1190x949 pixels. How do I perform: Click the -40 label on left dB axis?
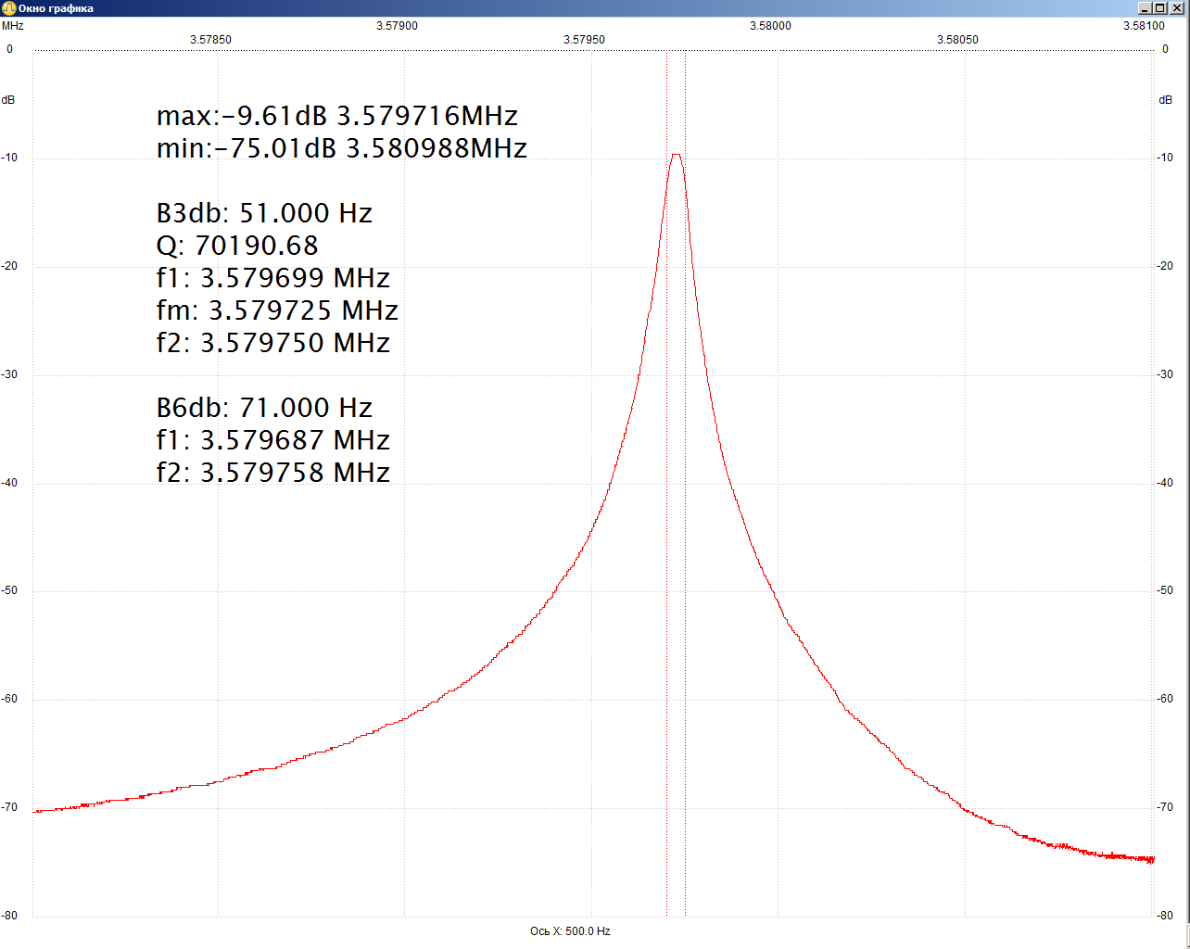[10, 483]
